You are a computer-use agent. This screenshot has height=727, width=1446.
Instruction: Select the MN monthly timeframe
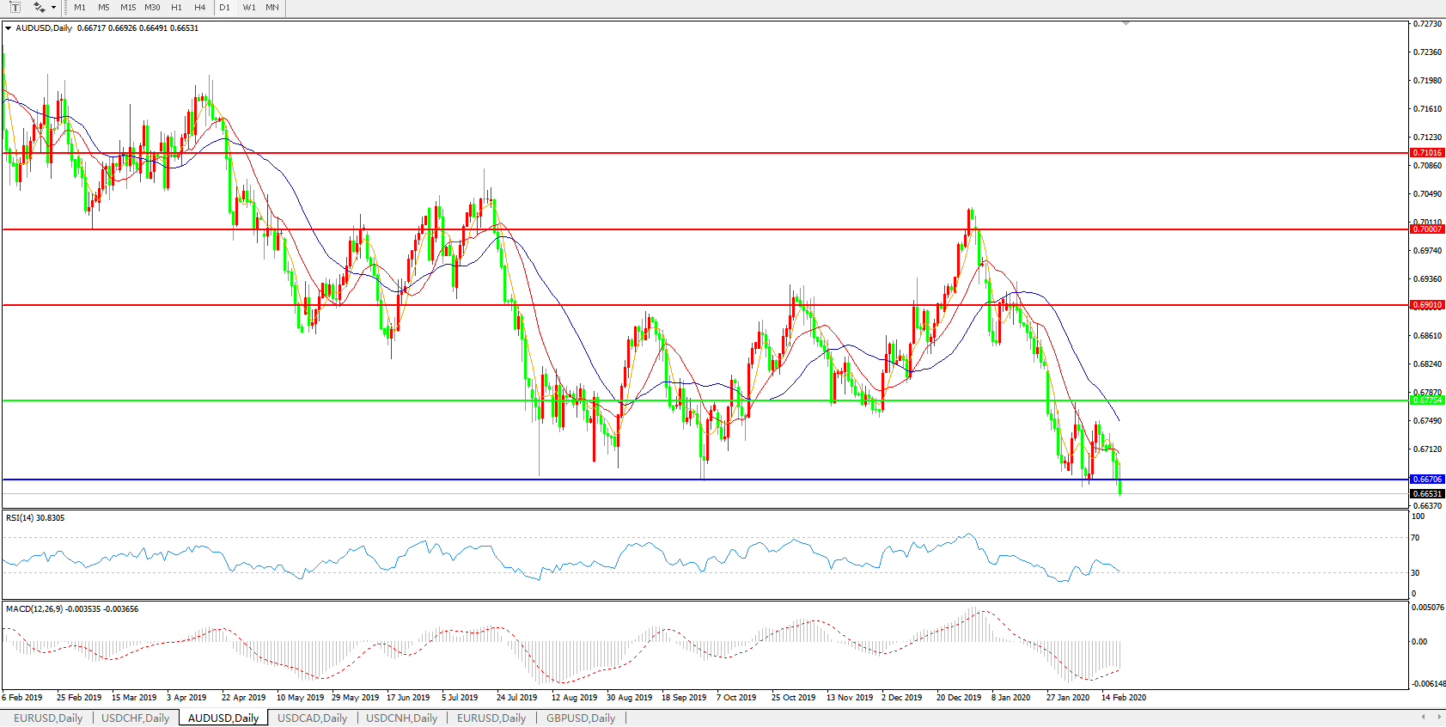coord(272,8)
